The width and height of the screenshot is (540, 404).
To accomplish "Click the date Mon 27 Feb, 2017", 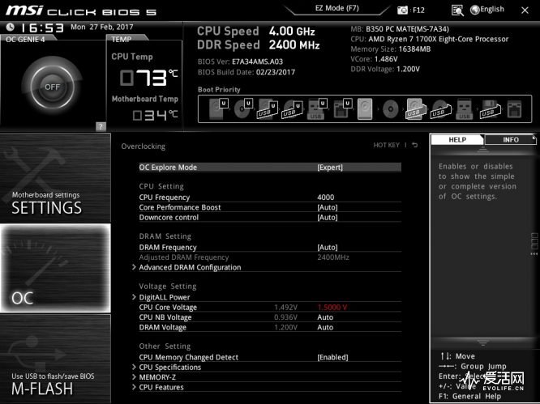I will 102,27.
